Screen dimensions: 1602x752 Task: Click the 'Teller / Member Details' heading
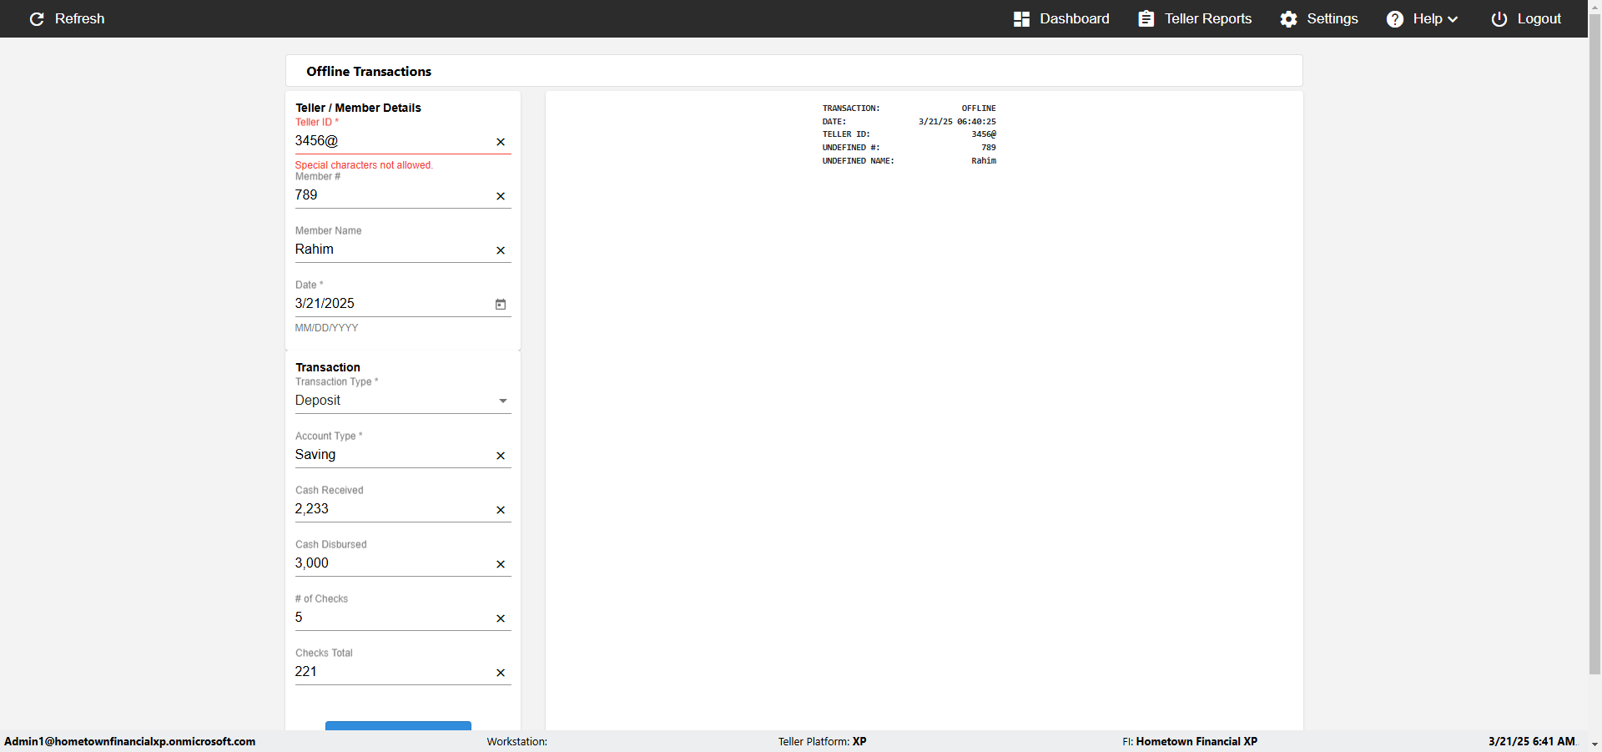358,108
